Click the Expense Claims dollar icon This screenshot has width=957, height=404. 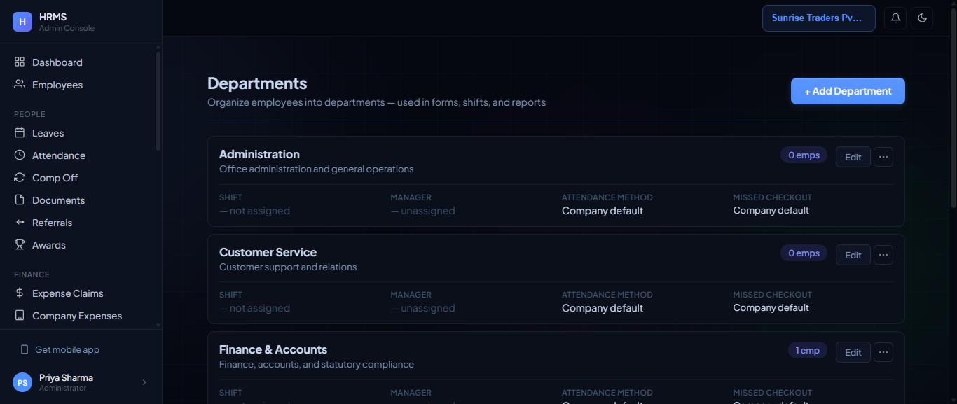click(x=20, y=293)
